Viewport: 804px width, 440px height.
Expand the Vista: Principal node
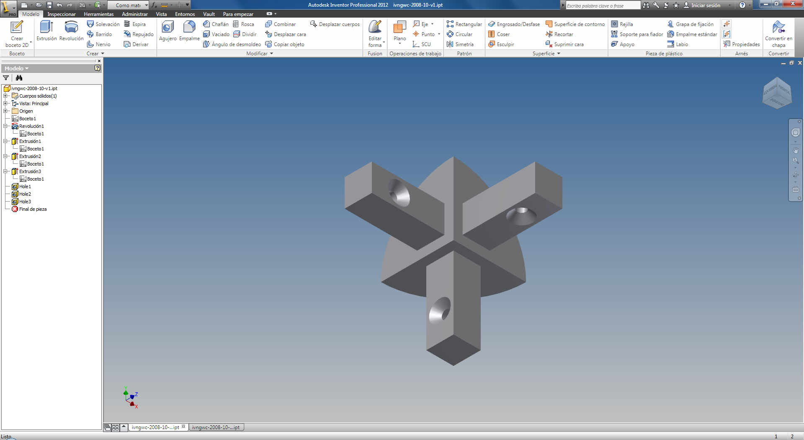(5, 104)
